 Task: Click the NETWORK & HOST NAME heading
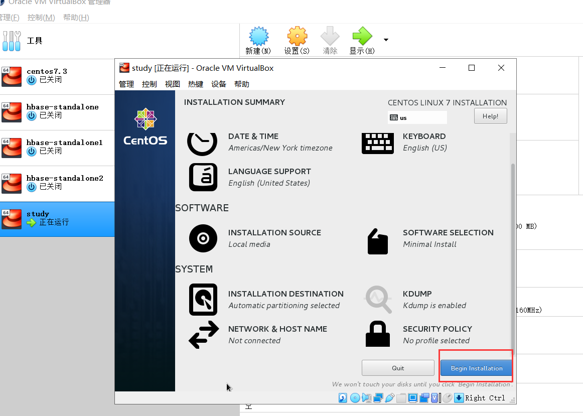(x=278, y=329)
